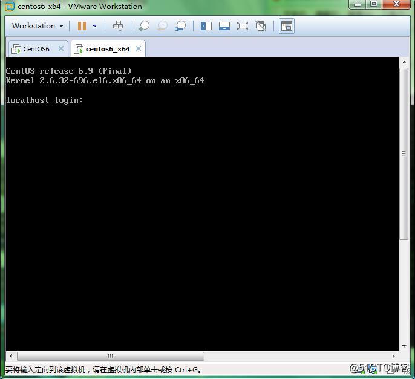Click the scroll left arrow
415x379 pixels.
point(11,356)
